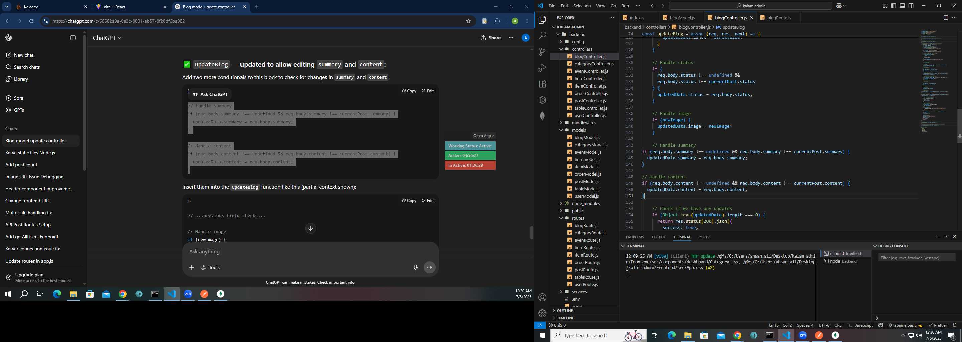Toggle Primary Side Bar in VS Code

click(x=894, y=6)
